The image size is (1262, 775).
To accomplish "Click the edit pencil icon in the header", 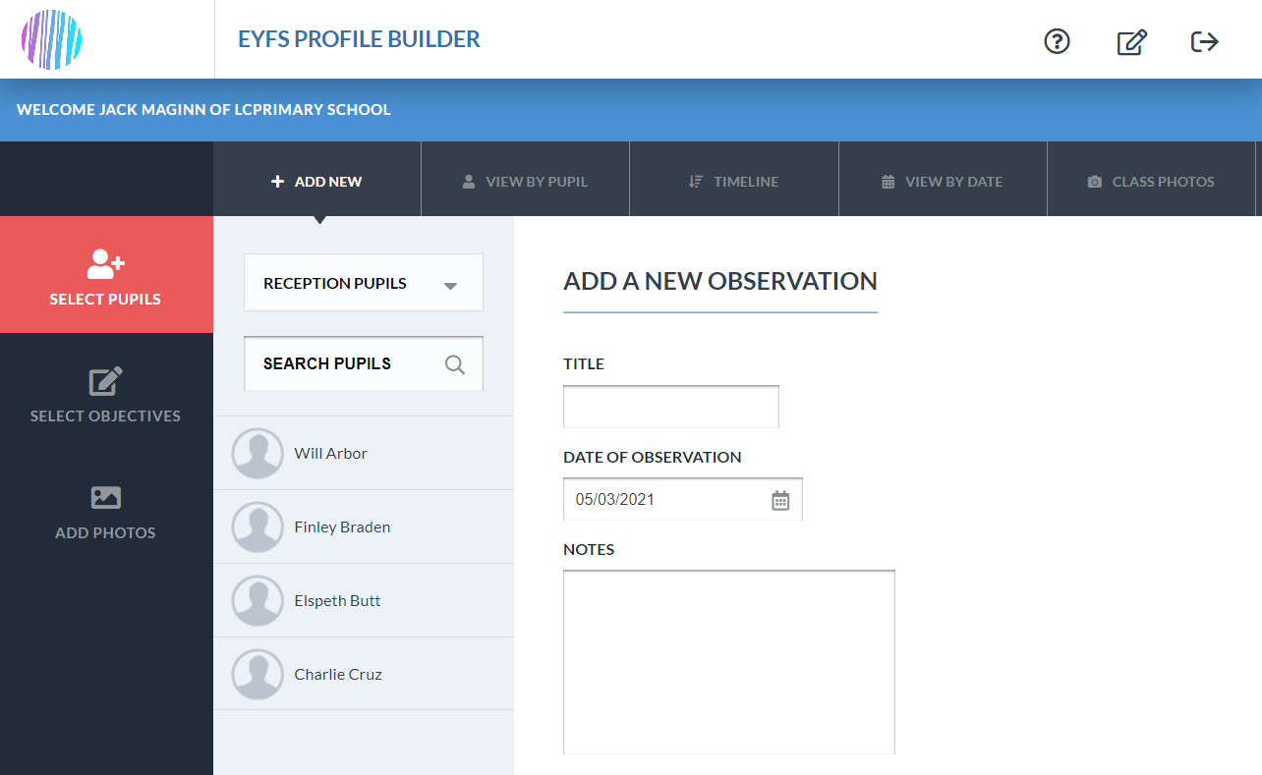I will tap(1131, 42).
